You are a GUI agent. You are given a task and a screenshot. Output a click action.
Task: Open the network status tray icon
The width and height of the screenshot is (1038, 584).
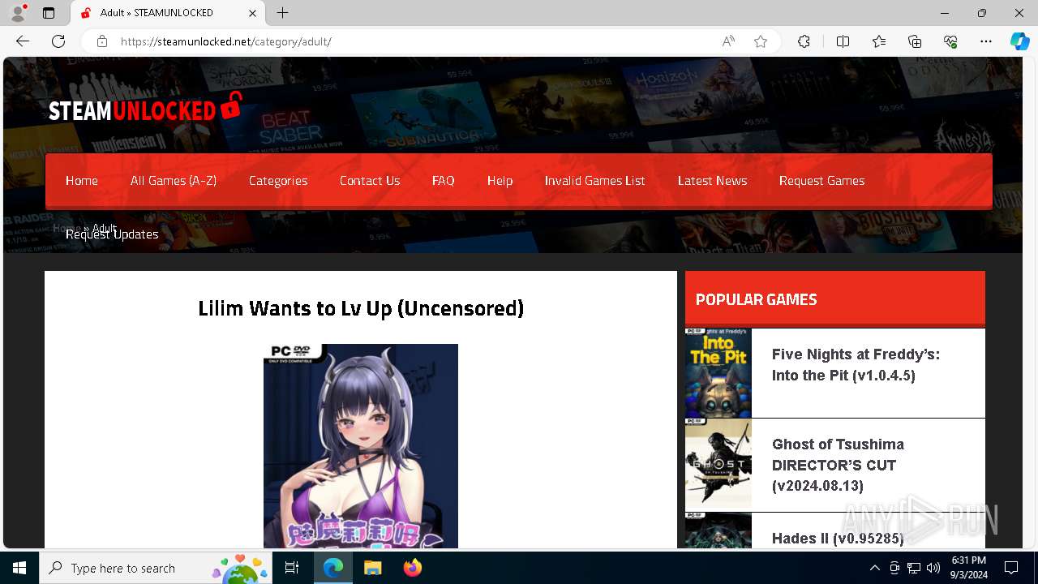[x=914, y=568]
